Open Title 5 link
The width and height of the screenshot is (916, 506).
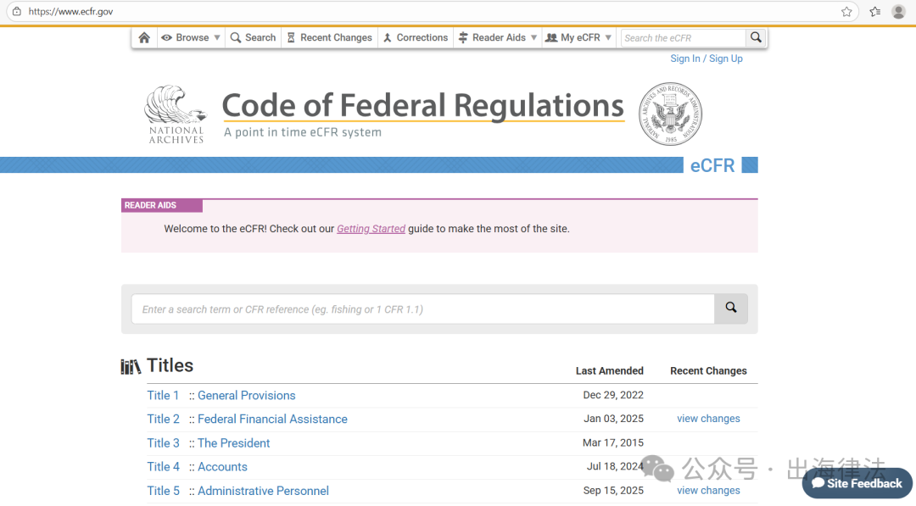pos(163,491)
